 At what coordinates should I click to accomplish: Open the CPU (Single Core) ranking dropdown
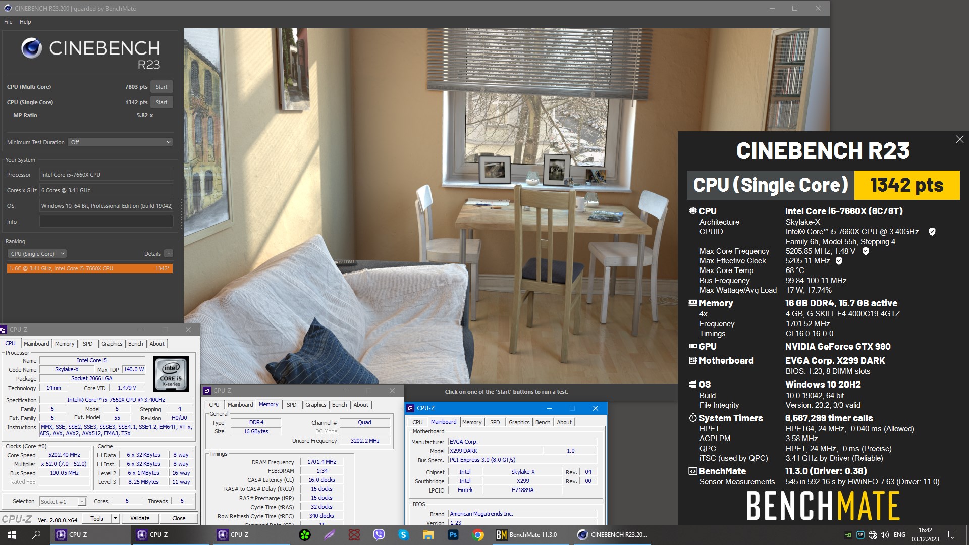click(37, 254)
